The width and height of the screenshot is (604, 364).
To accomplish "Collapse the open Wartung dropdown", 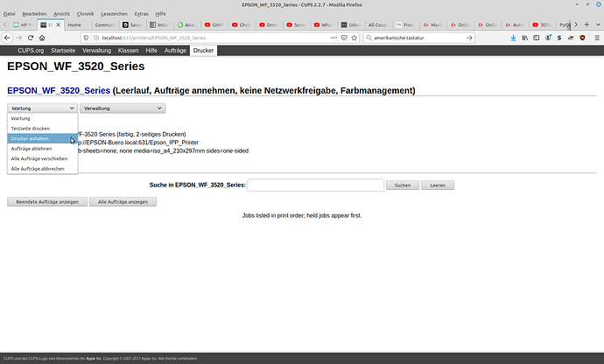I will click(42, 108).
